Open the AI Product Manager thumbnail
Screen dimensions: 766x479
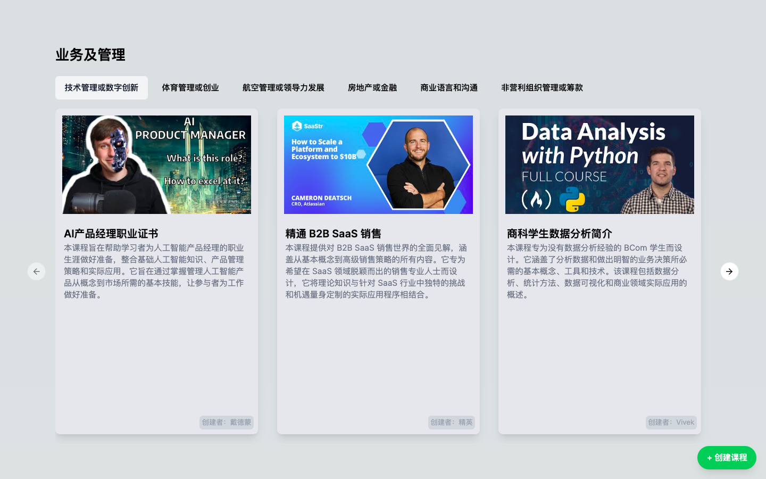156,164
